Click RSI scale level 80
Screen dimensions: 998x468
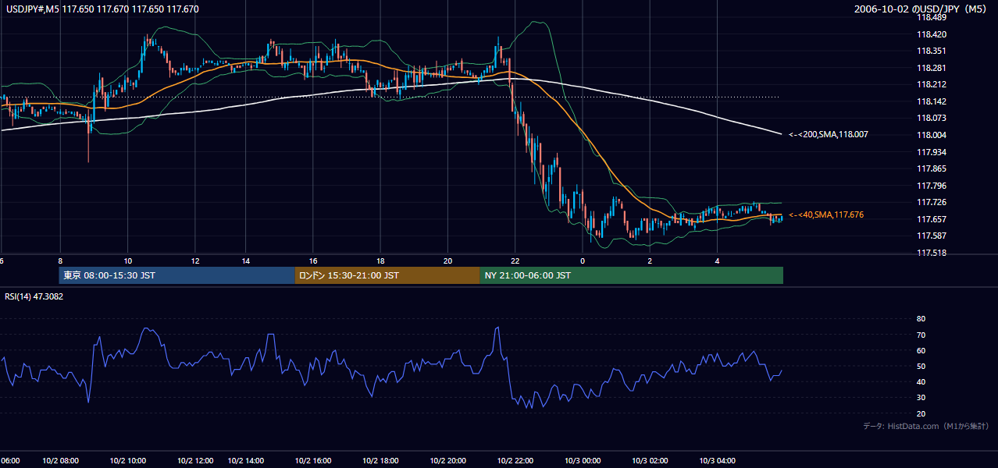(x=921, y=319)
